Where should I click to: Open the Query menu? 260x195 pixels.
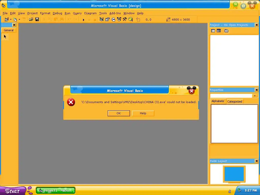pos(77,13)
